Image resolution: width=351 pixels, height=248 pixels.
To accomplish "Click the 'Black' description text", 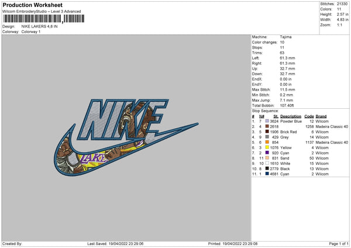I will coord(285,169).
